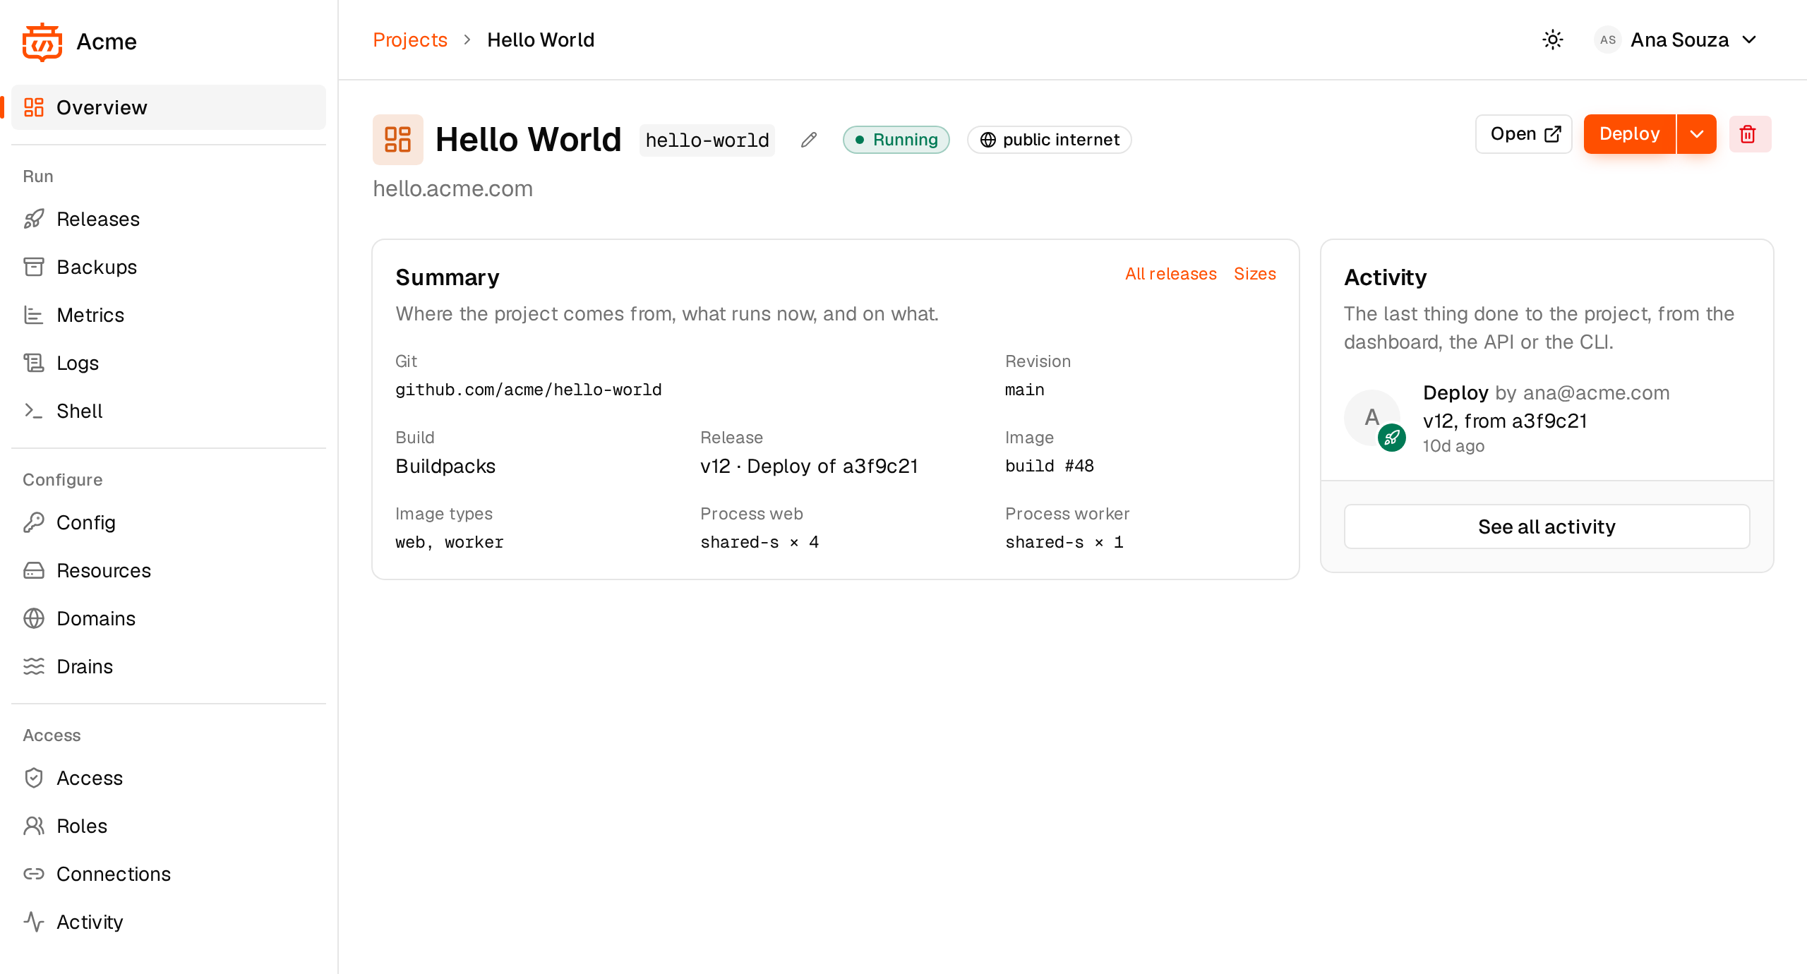Click the 'web, worker' image types value
This screenshot has width=1807, height=974.
[x=450, y=542]
